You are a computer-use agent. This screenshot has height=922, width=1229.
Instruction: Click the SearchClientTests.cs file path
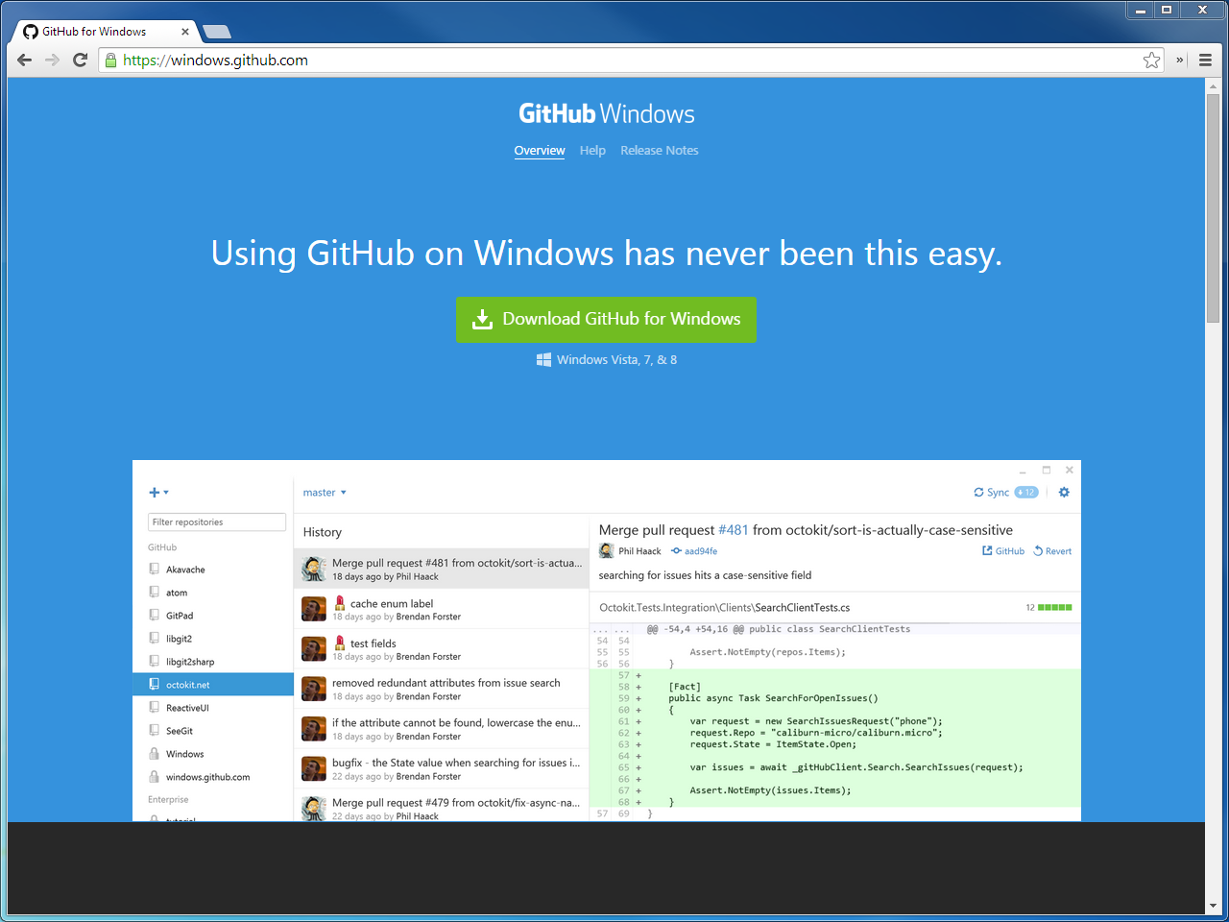point(724,608)
